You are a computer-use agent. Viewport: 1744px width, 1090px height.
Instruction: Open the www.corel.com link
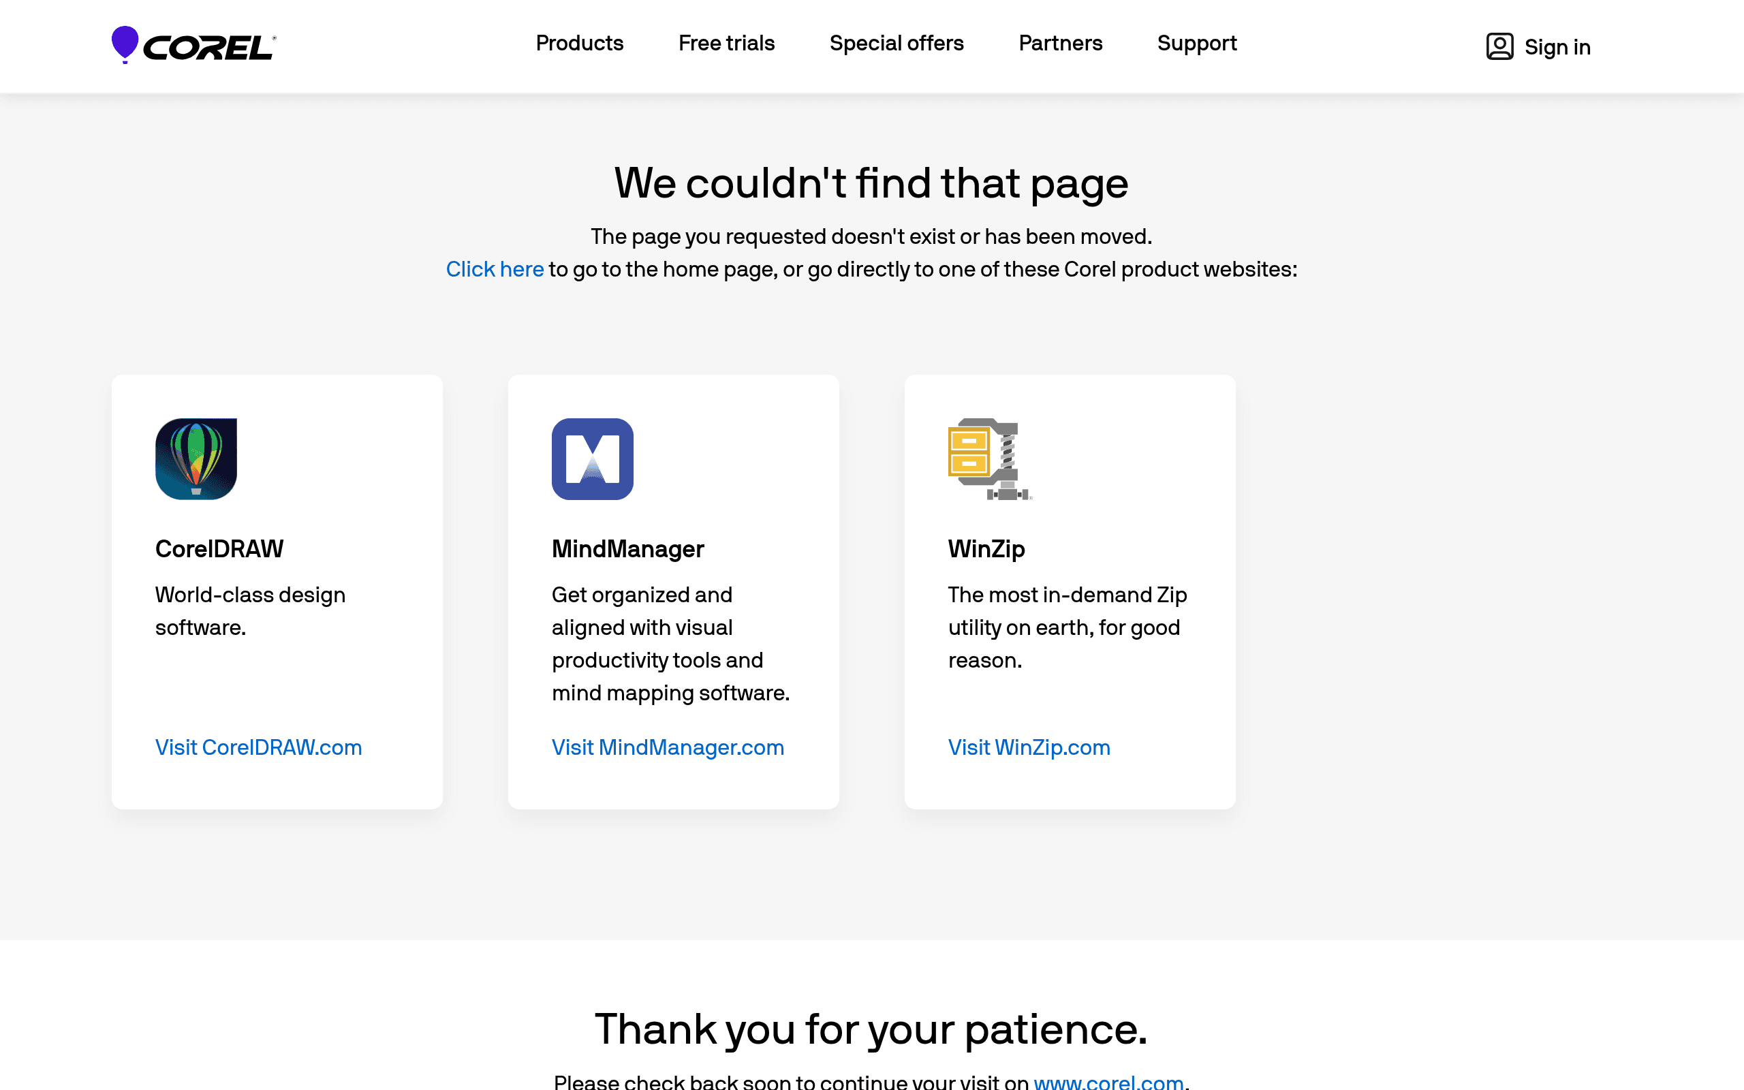tap(1108, 1081)
